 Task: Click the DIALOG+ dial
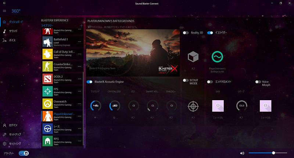[171, 106]
